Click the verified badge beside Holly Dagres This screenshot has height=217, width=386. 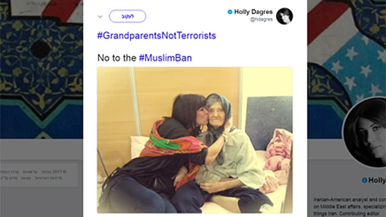[230, 12]
